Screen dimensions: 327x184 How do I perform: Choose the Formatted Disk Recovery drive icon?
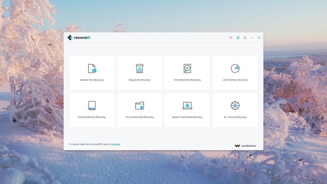pyautogui.click(x=187, y=68)
